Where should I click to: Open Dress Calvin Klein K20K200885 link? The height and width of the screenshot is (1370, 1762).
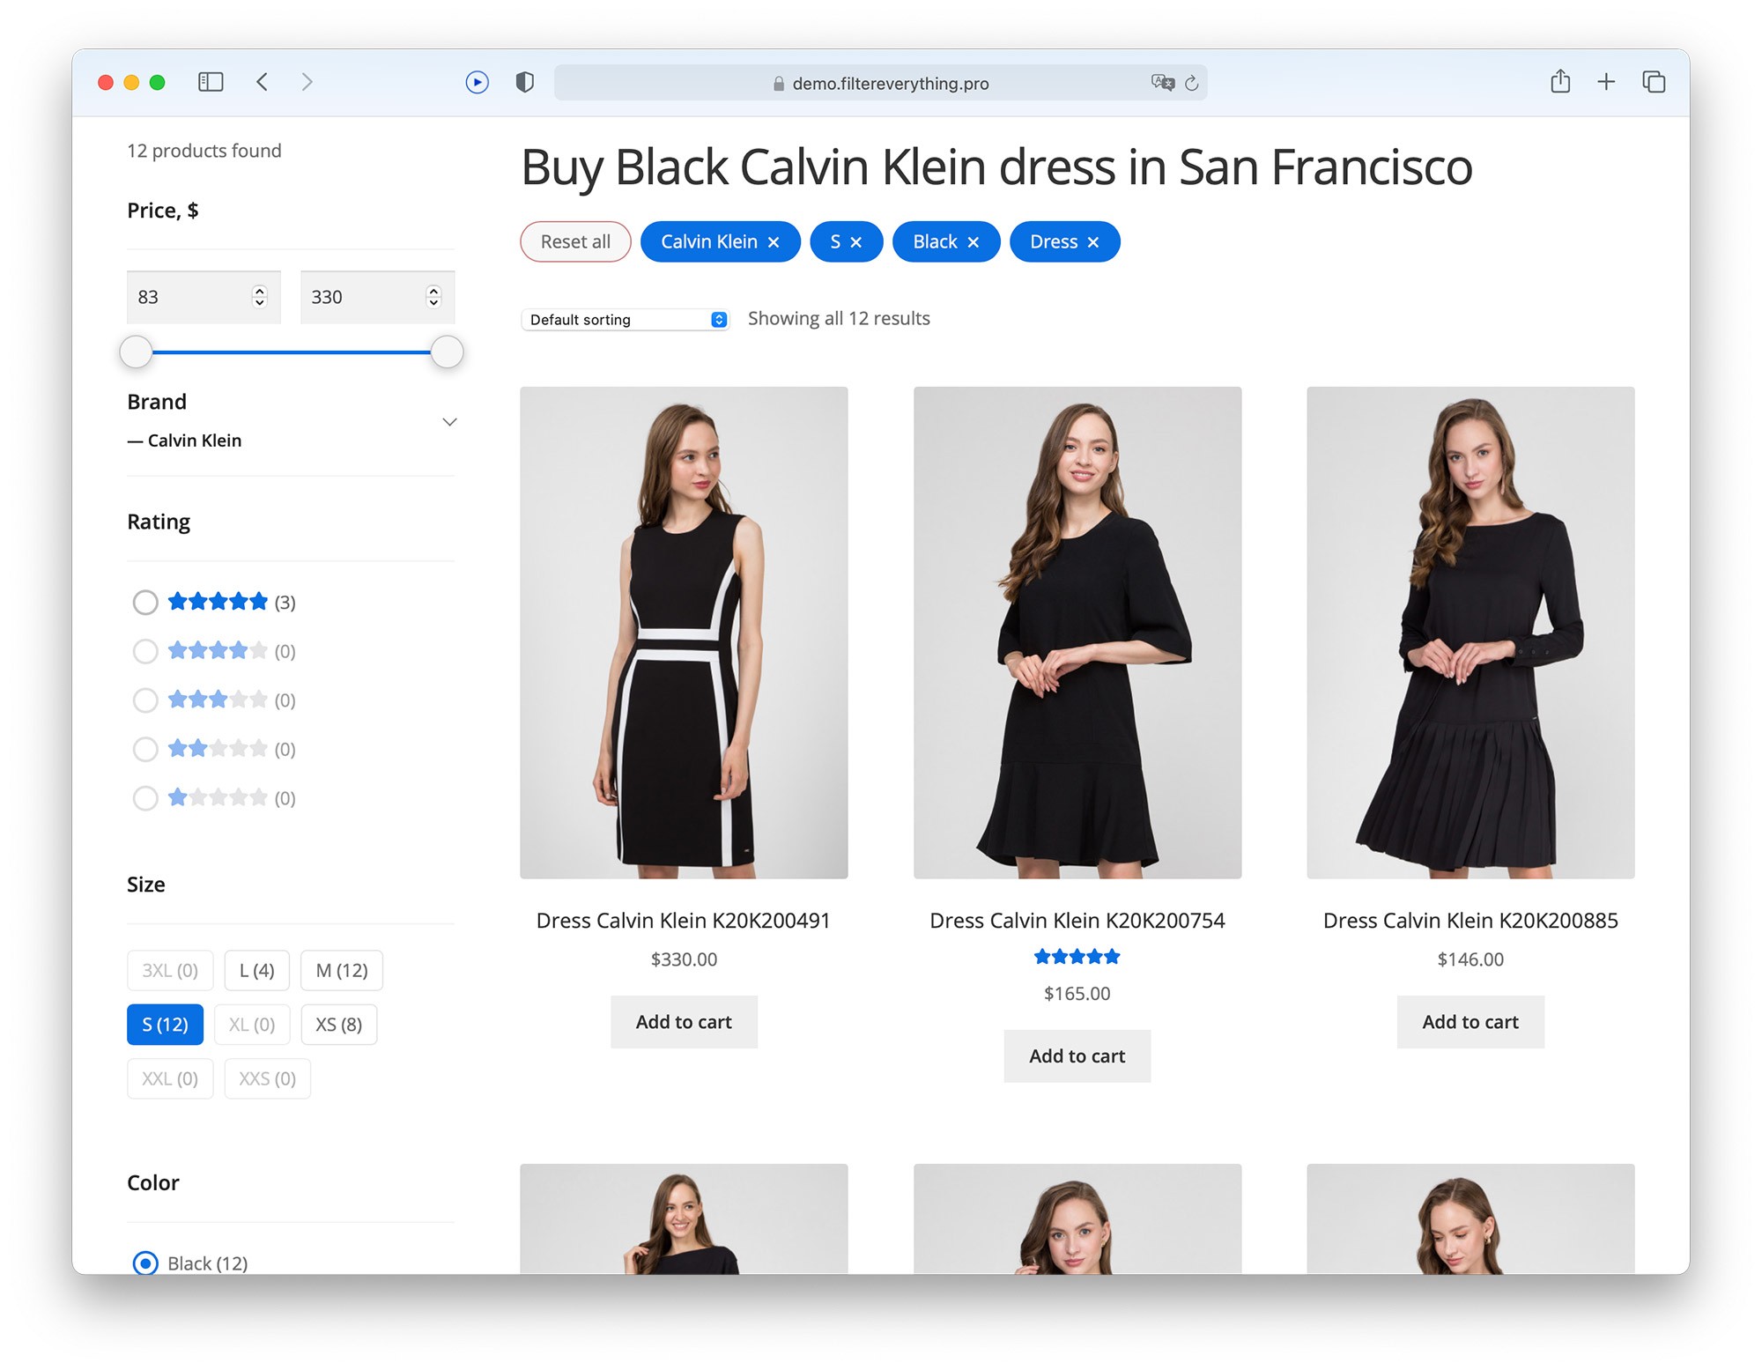tap(1470, 921)
